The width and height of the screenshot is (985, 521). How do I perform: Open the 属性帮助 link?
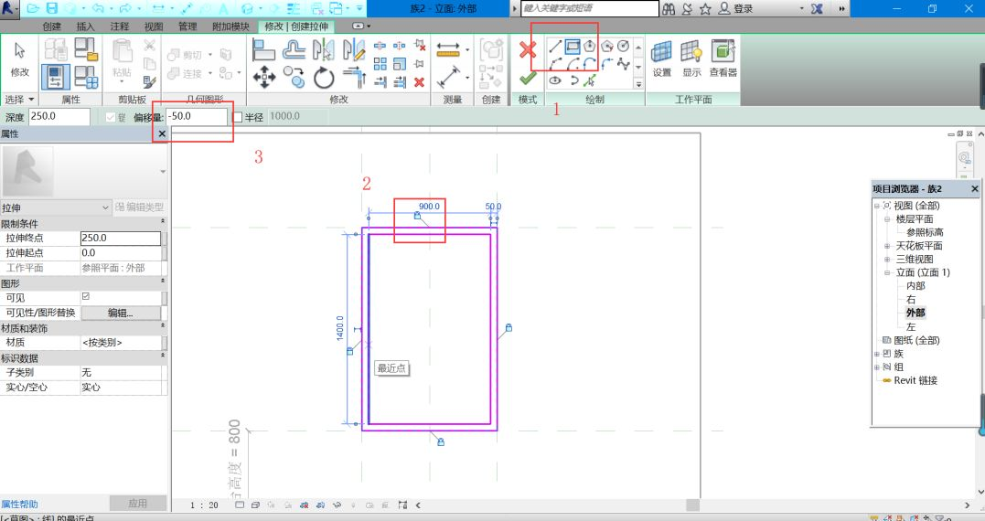click(x=19, y=504)
